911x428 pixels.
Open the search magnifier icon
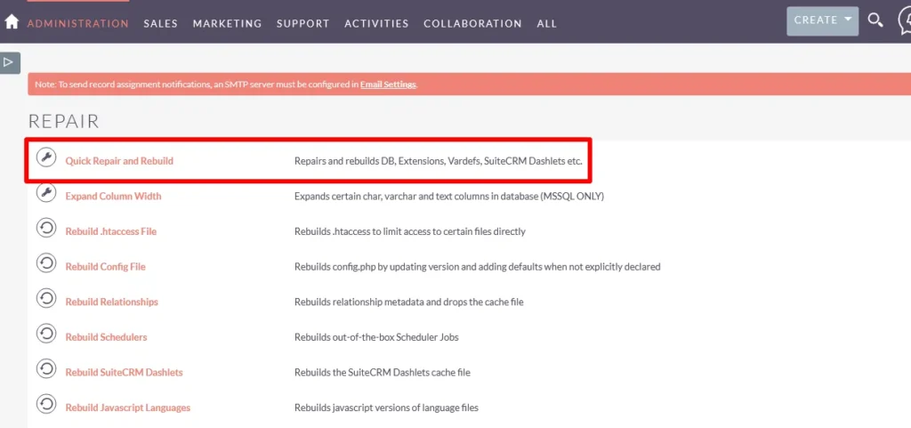point(875,20)
